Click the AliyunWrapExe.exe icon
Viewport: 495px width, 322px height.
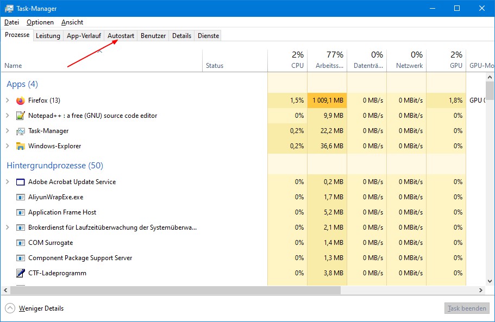(x=21, y=197)
